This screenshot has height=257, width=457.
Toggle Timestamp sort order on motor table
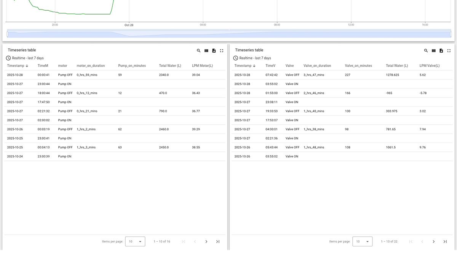(17, 66)
